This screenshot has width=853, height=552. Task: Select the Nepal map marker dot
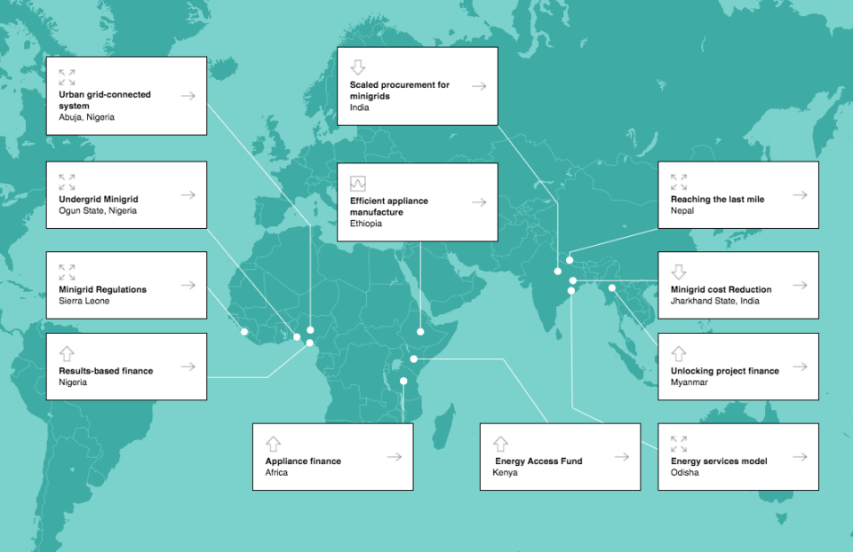click(x=570, y=261)
